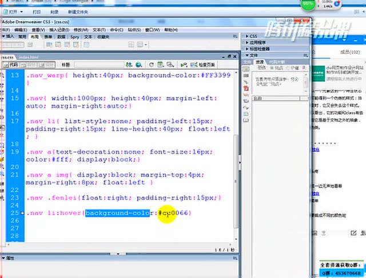Switch Insert bar to 布局 tab
Image resolution: width=366 pixels, height=278 pixels.
35,37
